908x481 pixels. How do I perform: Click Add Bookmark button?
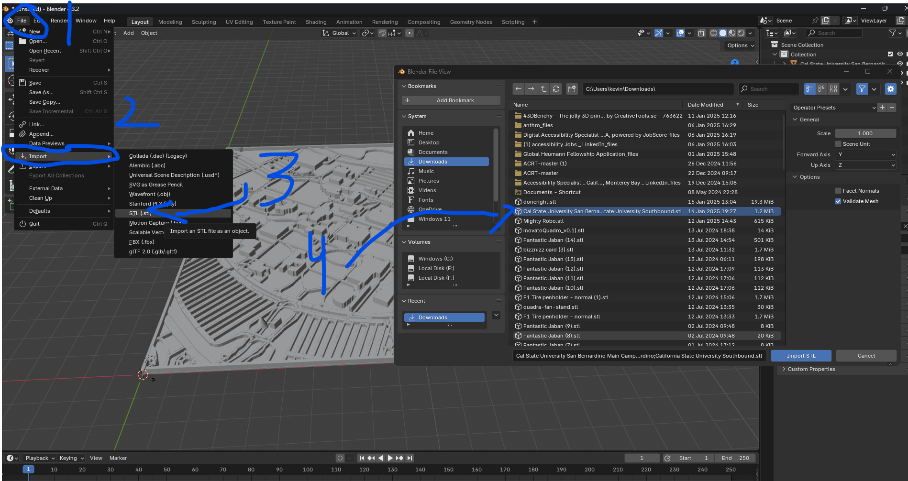pos(451,100)
